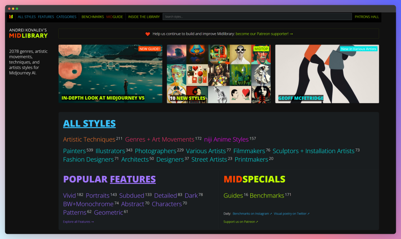The height and width of the screenshot is (239, 401).
Task: Select the Detailed feature
Action: 166,196
